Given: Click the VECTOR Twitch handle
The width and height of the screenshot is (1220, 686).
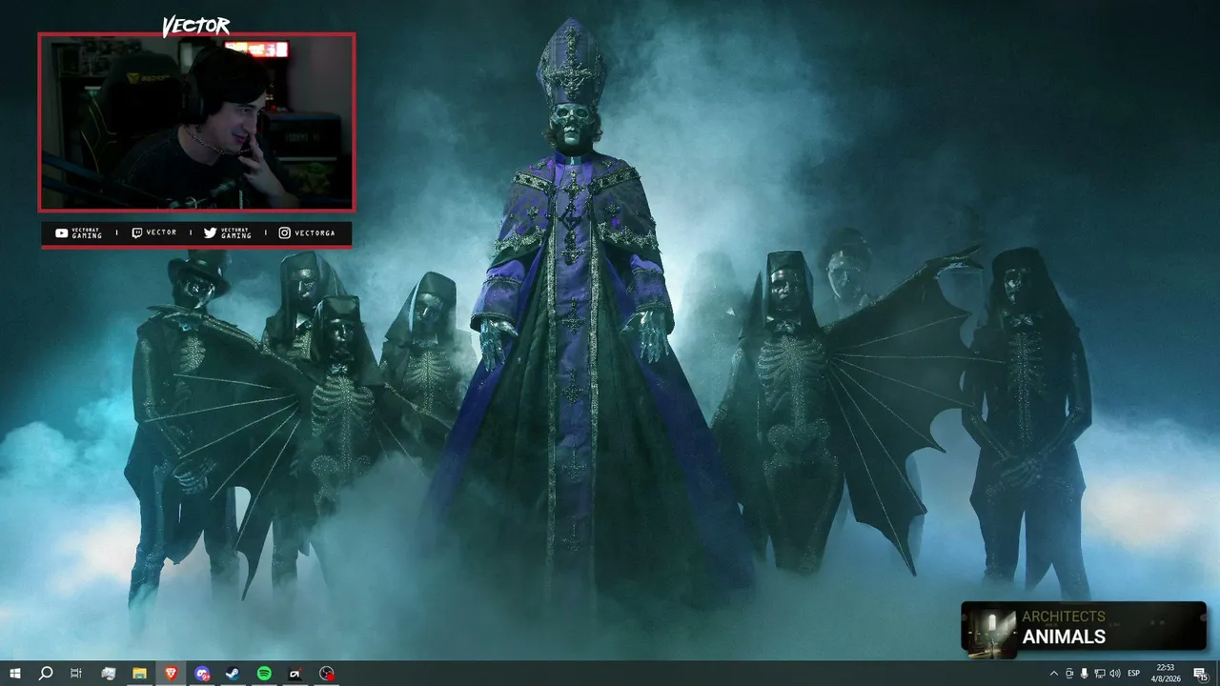Looking at the screenshot, I should pos(162,232).
